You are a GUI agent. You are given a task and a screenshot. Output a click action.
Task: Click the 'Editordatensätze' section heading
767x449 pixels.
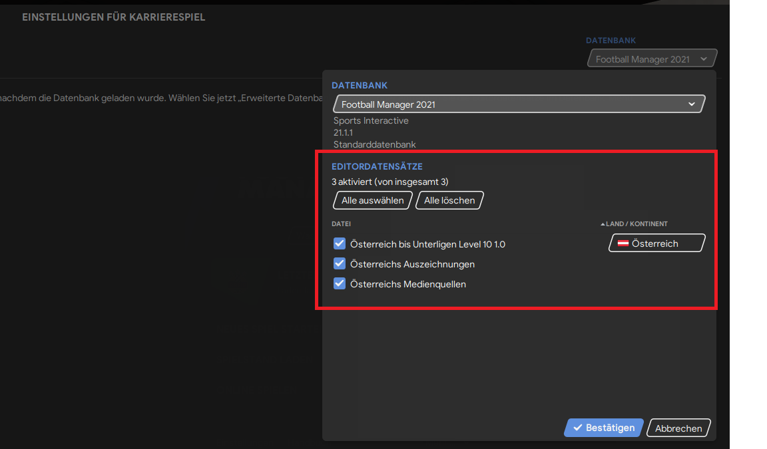click(x=377, y=166)
